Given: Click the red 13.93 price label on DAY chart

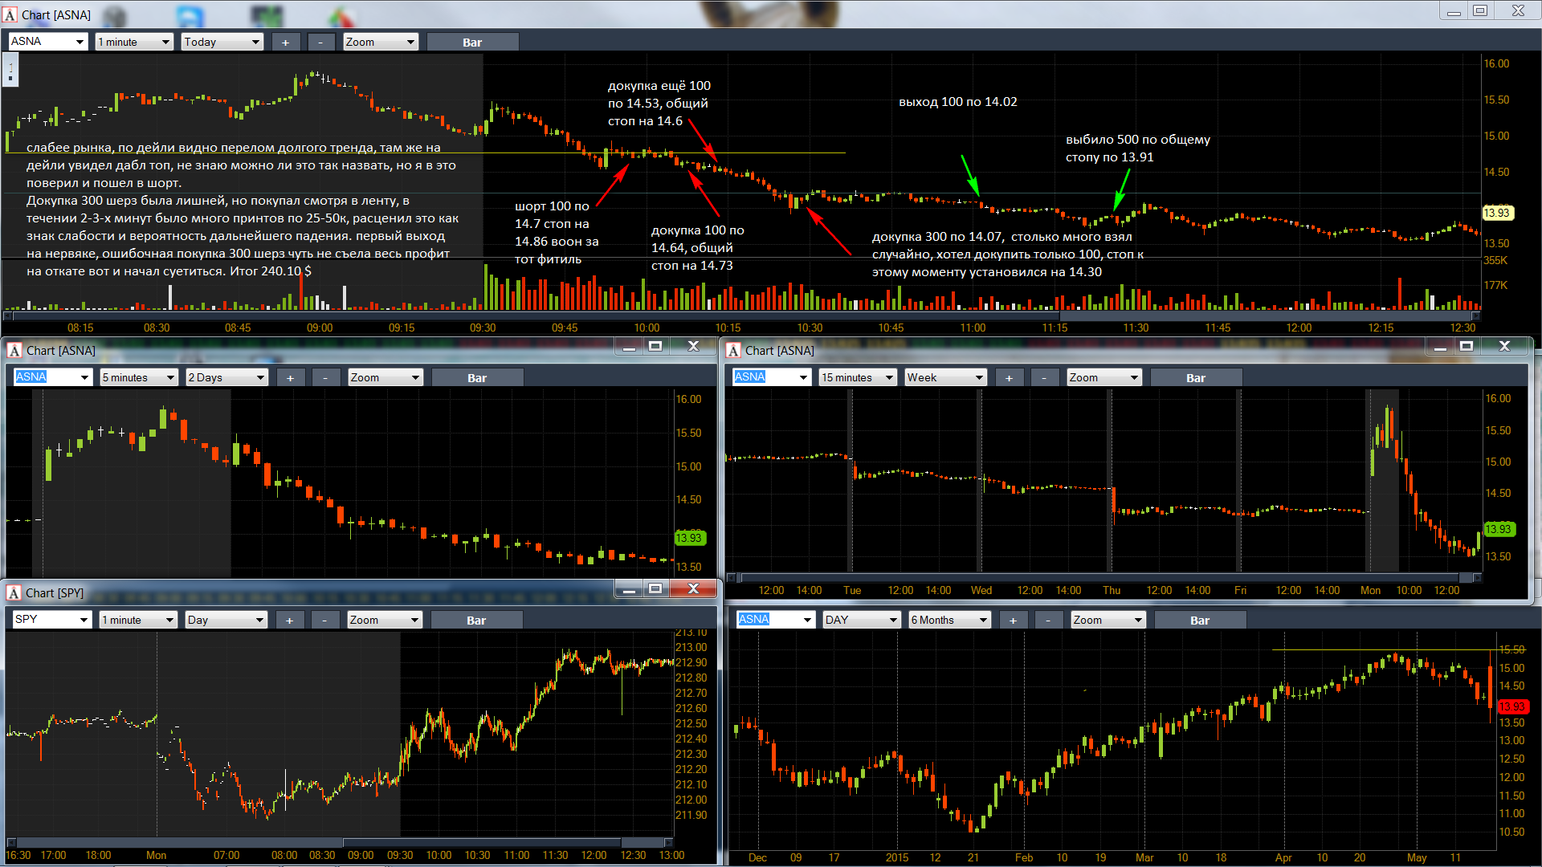Looking at the screenshot, I should coord(1513,706).
